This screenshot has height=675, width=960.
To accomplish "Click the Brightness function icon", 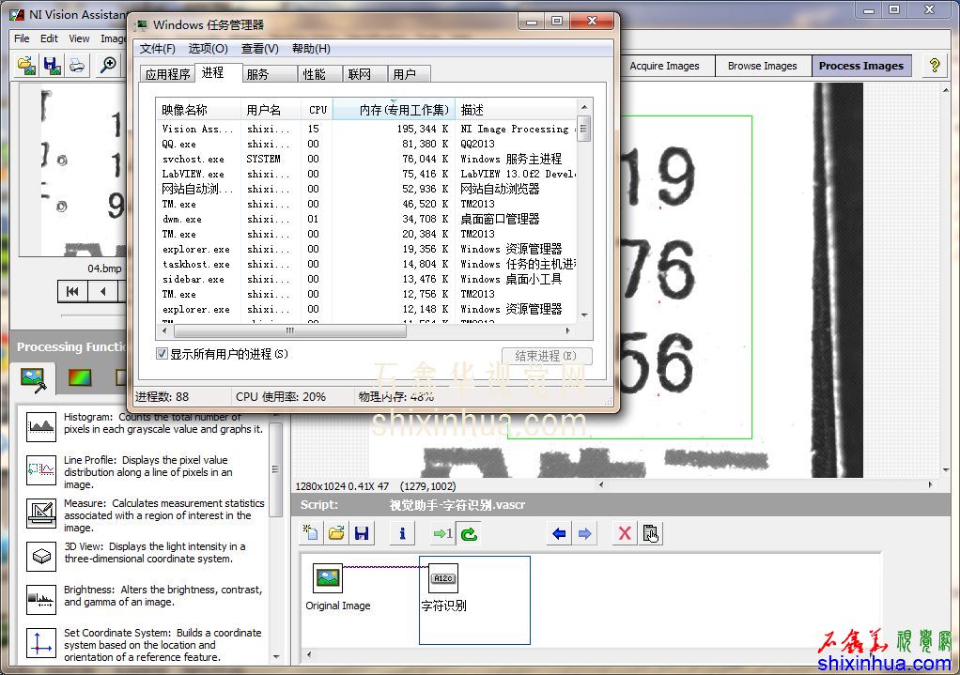I will pos(41,599).
